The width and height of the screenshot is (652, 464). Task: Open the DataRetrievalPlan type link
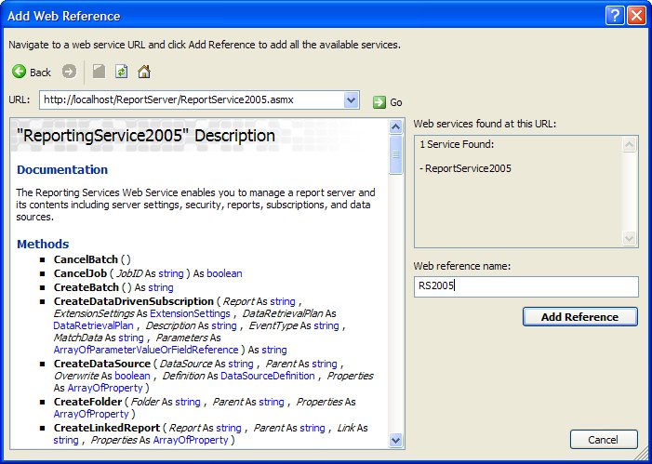tap(91, 326)
